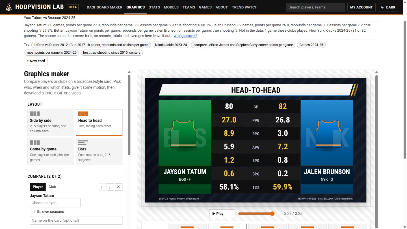Viewport: 407px width, 229px height.
Task: Try the LeBron vs Durant suggestion chip
Action: tap(91, 45)
